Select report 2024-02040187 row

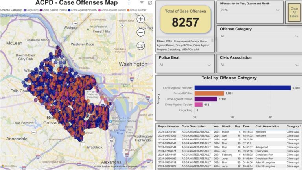point(228,155)
